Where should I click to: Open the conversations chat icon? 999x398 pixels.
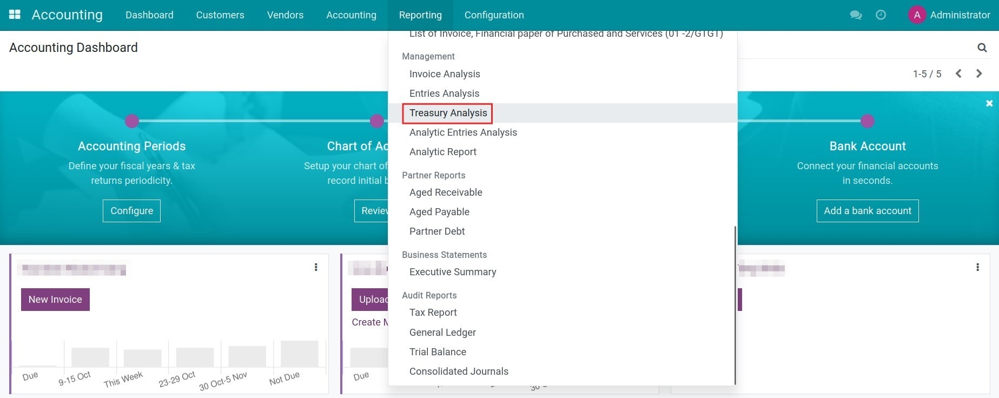856,15
